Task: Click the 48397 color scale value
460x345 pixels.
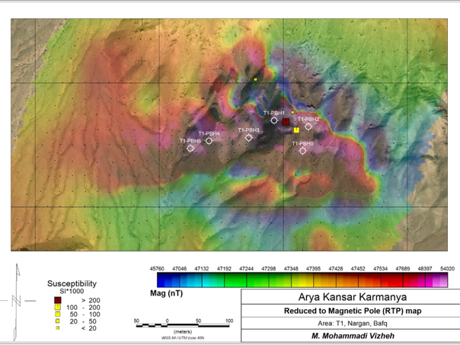Action: pos(425,269)
